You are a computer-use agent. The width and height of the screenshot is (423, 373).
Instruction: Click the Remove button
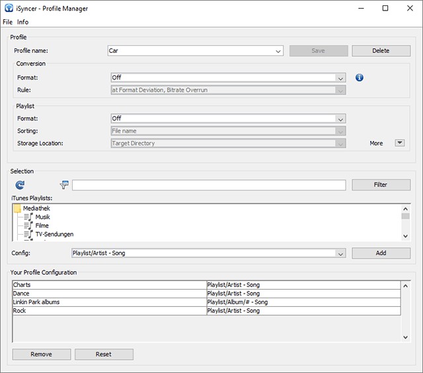(41, 354)
